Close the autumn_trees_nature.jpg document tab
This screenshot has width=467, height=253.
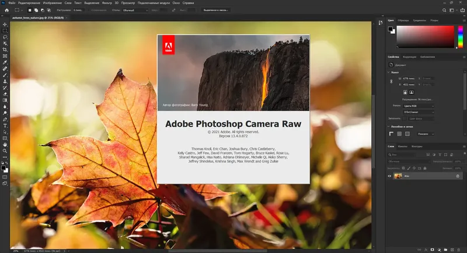(x=67, y=18)
